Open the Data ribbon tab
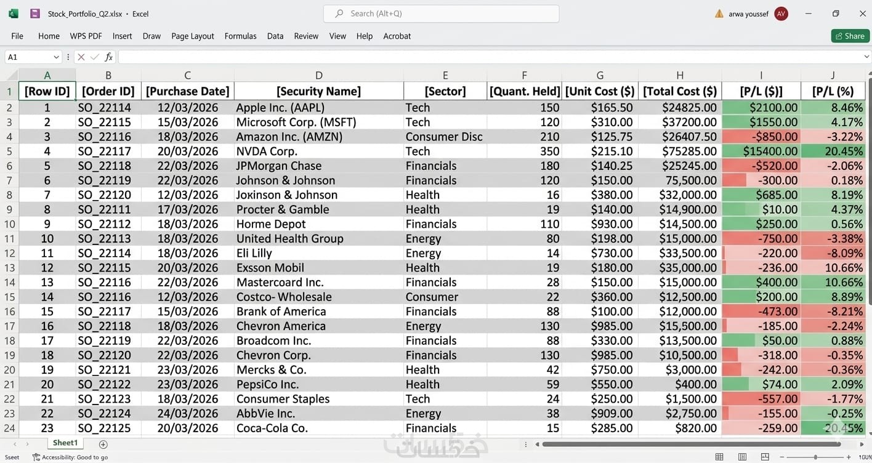872x463 pixels. pyautogui.click(x=275, y=36)
